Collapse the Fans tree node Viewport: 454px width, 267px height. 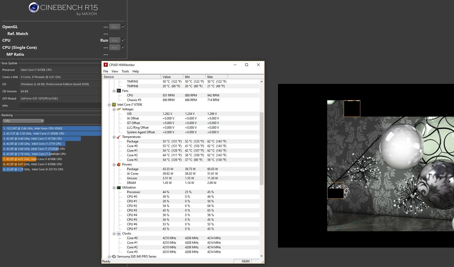tap(114, 91)
